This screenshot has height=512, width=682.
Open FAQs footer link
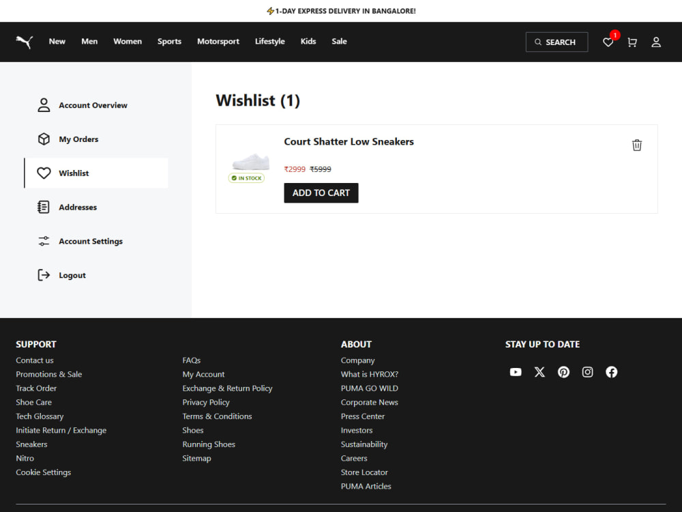pyautogui.click(x=192, y=360)
